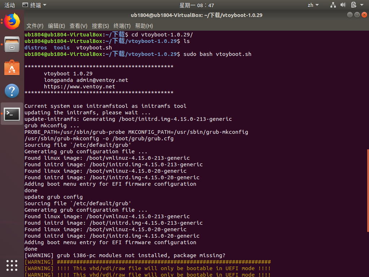Open the 帮助(H) menu
Viewport: 369px width, 277px height.
point(144,26)
